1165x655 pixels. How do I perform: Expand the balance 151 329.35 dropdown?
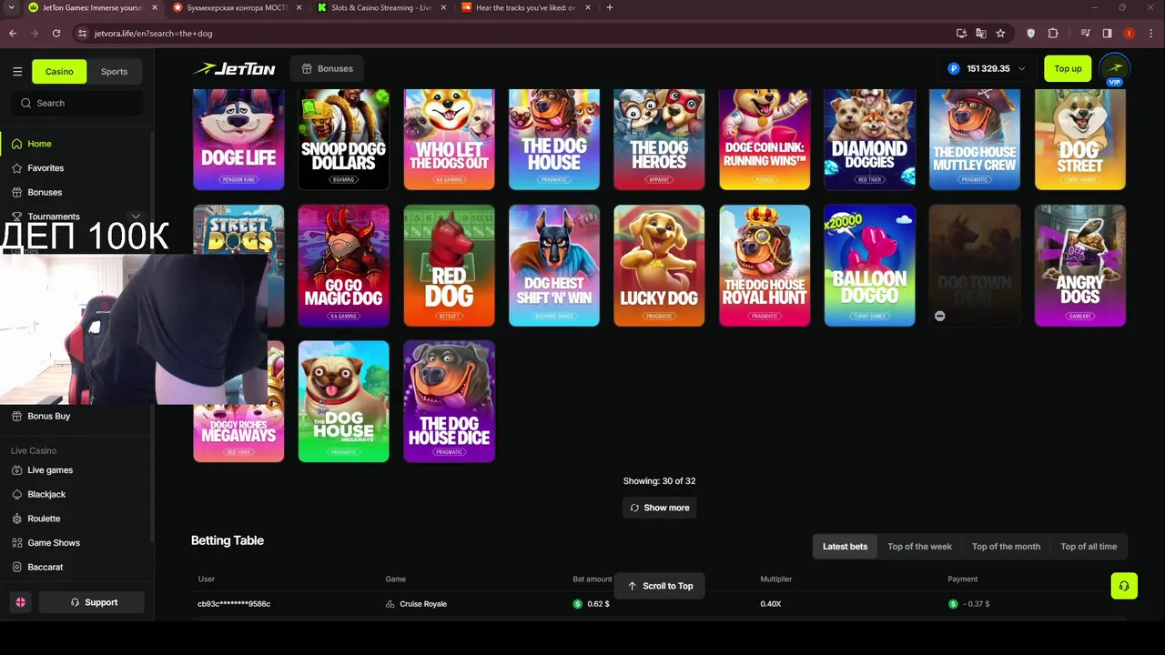(987, 68)
